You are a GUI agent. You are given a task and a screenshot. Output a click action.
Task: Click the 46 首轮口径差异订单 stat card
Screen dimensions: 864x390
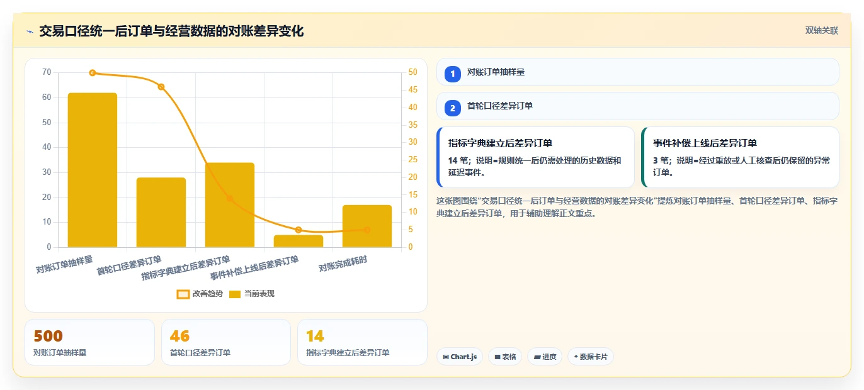[x=226, y=342]
